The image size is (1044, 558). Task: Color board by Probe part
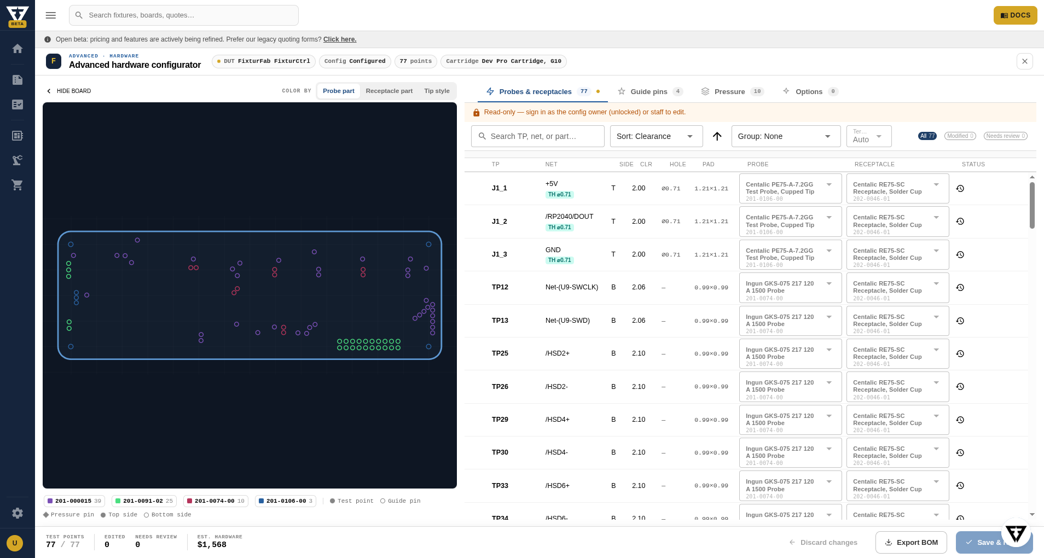338,91
